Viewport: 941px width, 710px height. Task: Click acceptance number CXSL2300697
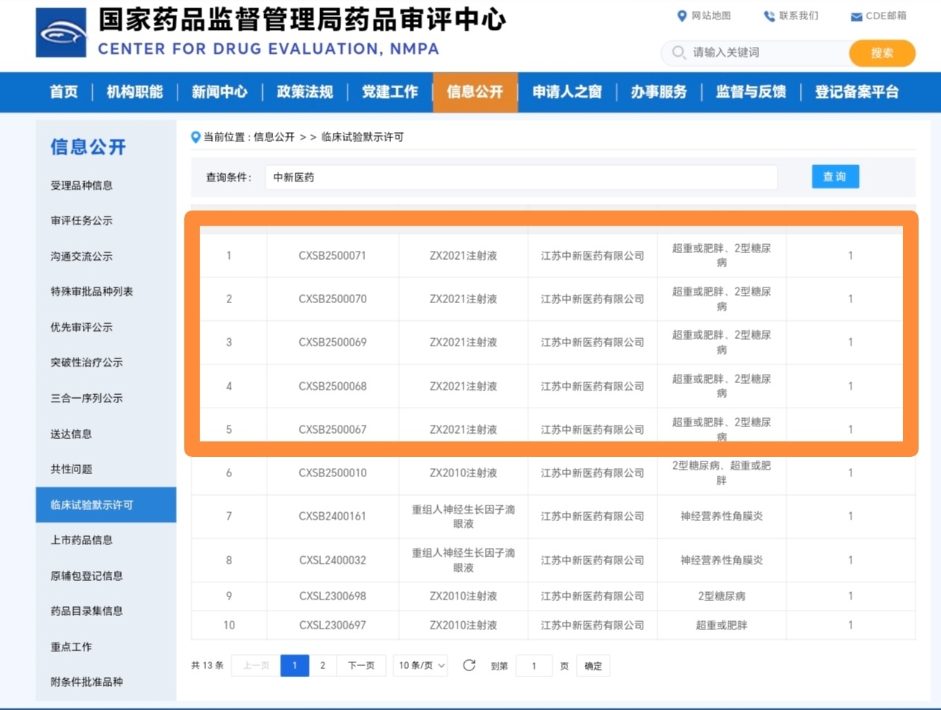tap(333, 625)
